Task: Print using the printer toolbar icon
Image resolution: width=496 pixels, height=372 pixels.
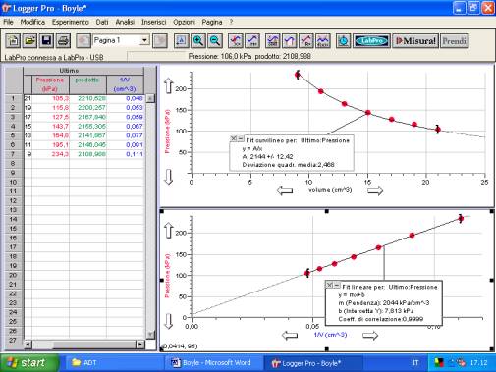Action: [63, 41]
